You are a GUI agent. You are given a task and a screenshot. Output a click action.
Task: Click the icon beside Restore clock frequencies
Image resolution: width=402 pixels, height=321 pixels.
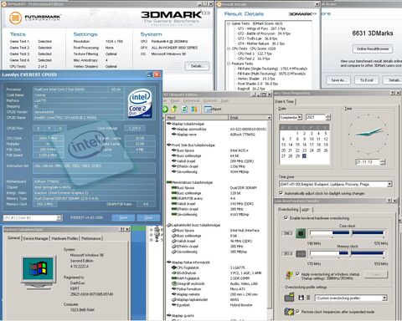(289, 312)
